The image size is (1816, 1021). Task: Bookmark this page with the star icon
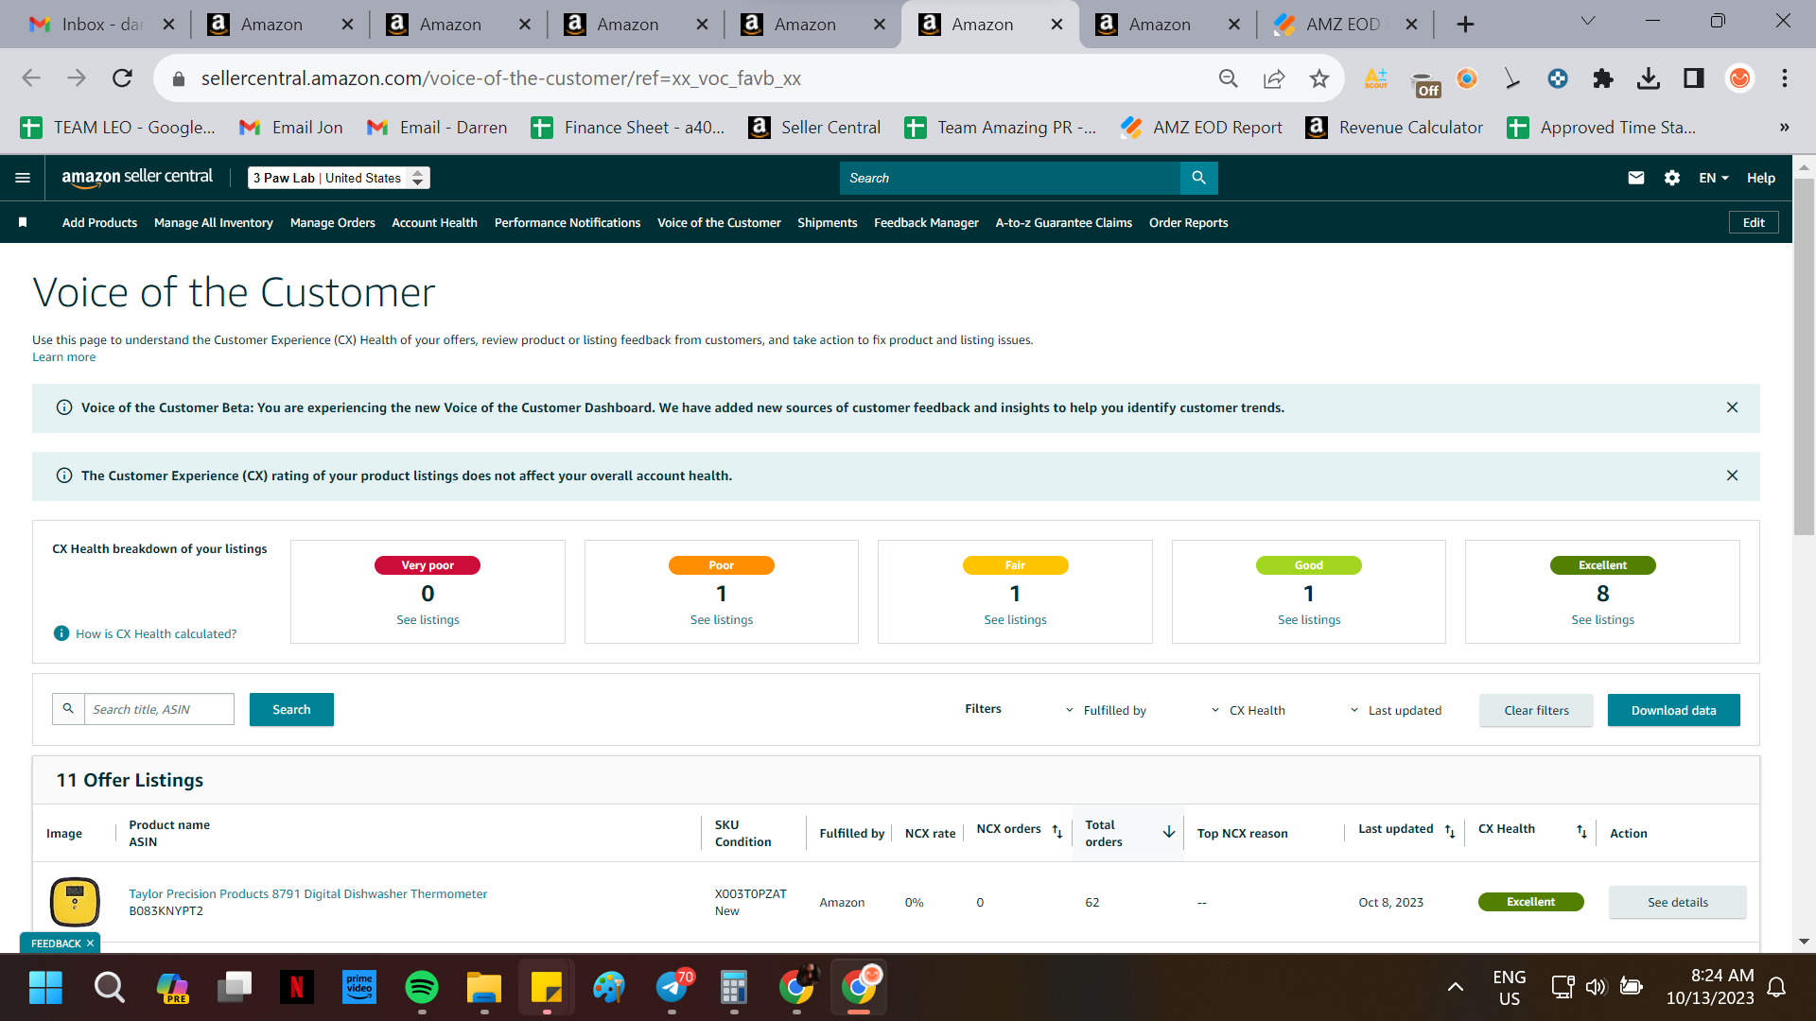1318,78
